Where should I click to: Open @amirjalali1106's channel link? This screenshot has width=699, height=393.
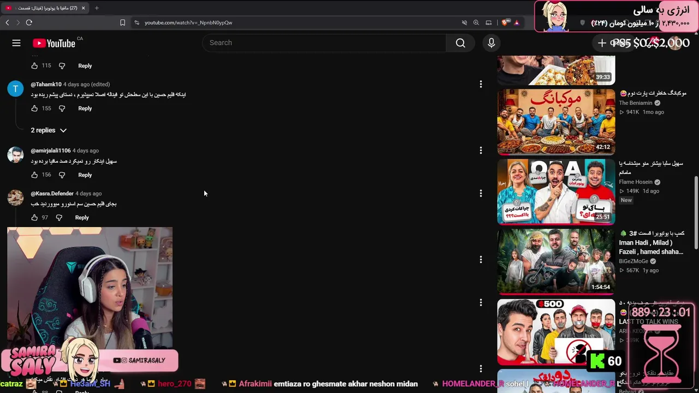tap(51, 150)
